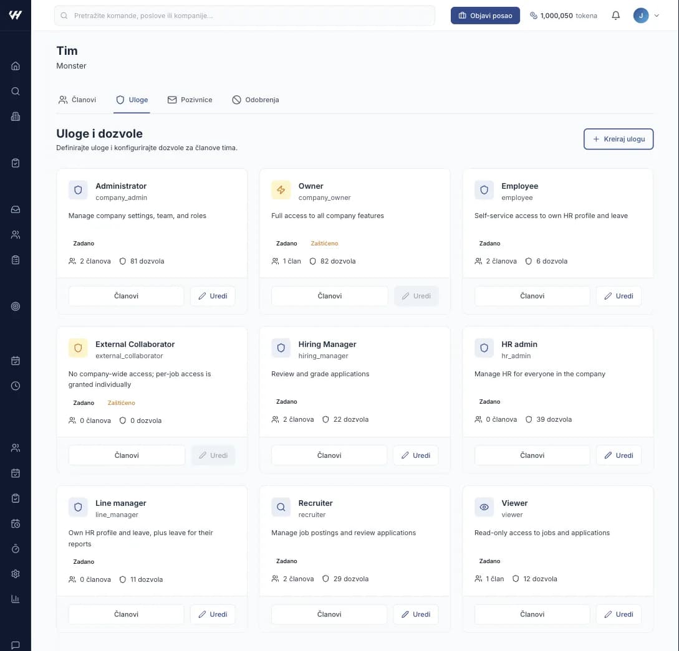Click the Objavi posao button

(x=485, y=16)
